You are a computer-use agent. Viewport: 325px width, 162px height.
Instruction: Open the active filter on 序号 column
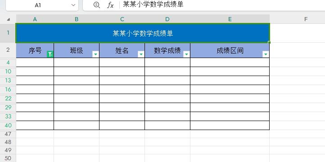click(50, 54)
